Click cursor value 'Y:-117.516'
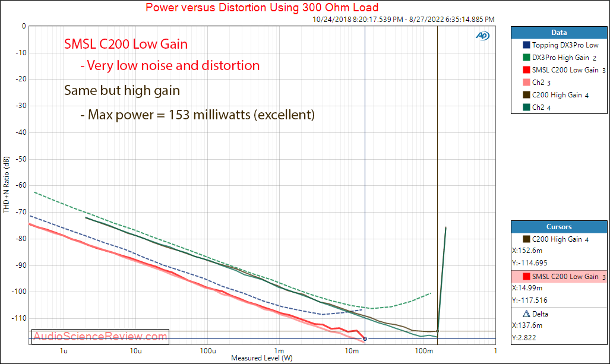610x364 pixels. [530, 300]
